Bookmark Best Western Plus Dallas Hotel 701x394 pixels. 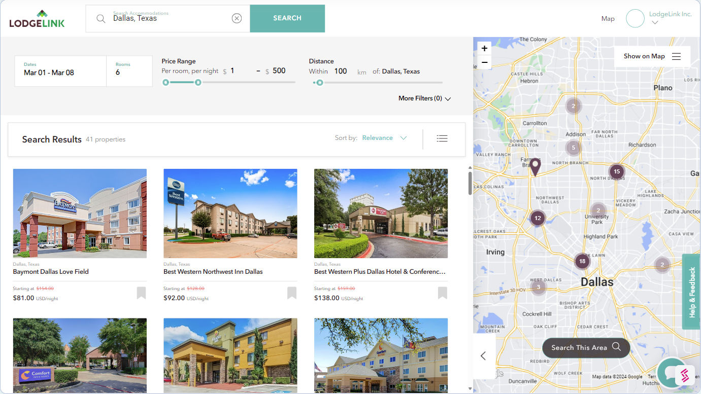pyautogui.click(x=443, y=293)
